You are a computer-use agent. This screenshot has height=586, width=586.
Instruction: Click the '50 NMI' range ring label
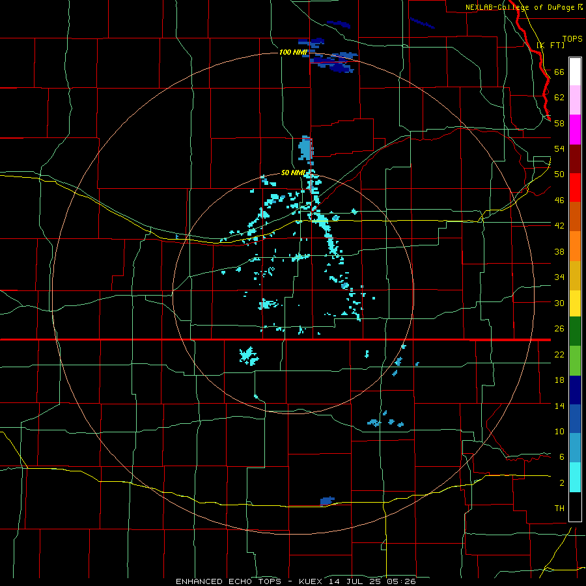[294, 173]
